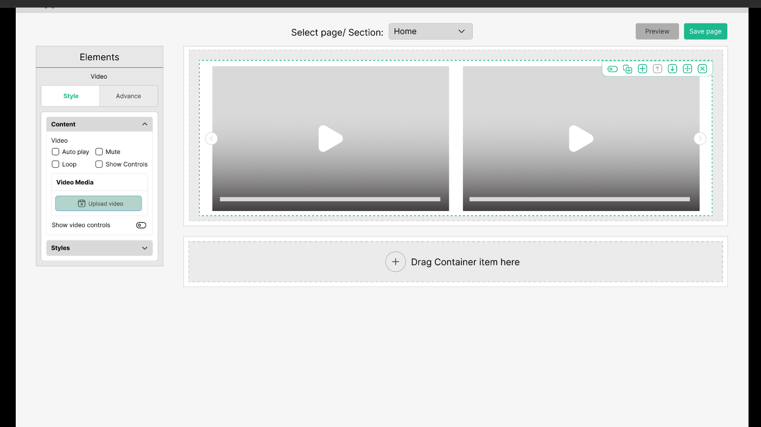The width and height of the screenshot is (761, 427).
Task: Add a new element with the plus icon
Action: point(642,68)
